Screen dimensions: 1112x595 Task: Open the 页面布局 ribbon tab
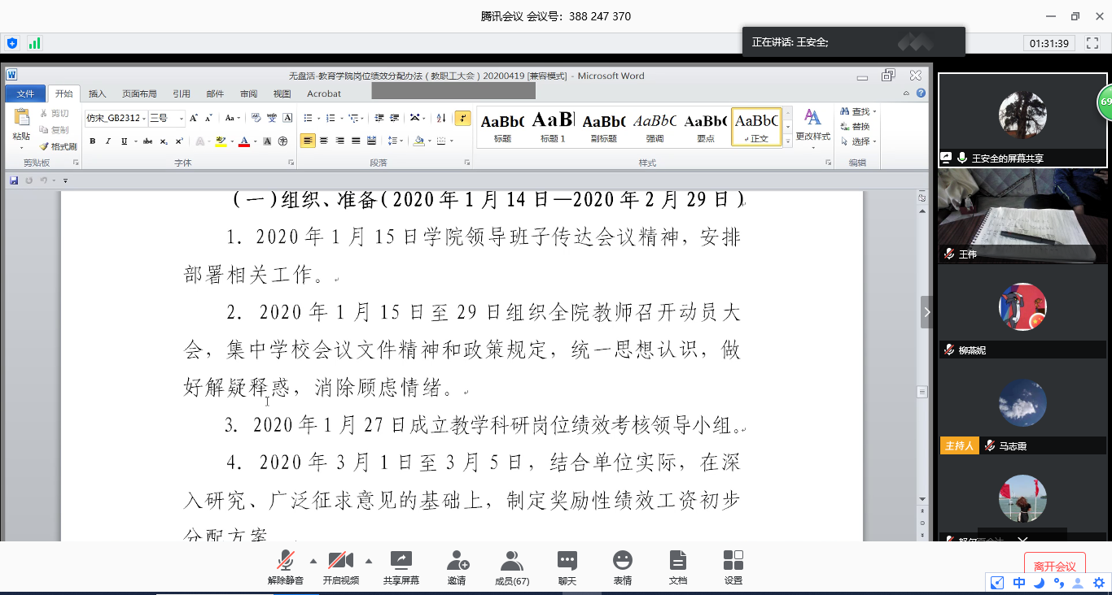pos(139,93)
